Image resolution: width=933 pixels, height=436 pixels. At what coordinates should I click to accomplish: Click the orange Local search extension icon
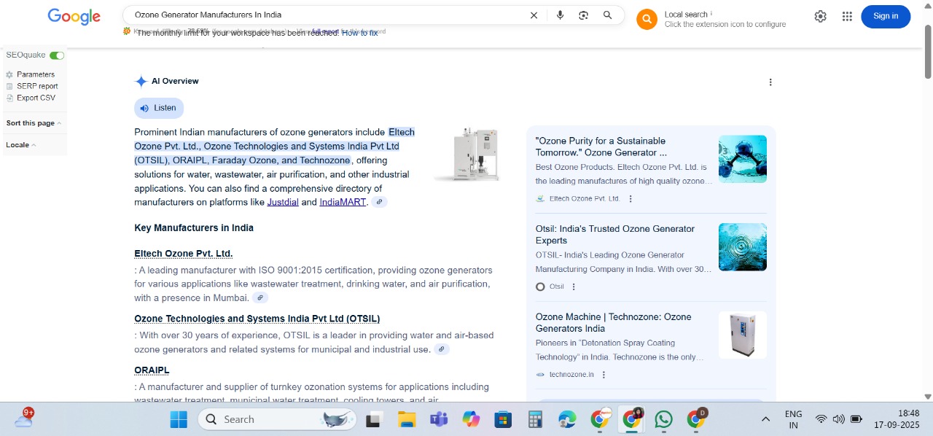[x=647, y=20]
